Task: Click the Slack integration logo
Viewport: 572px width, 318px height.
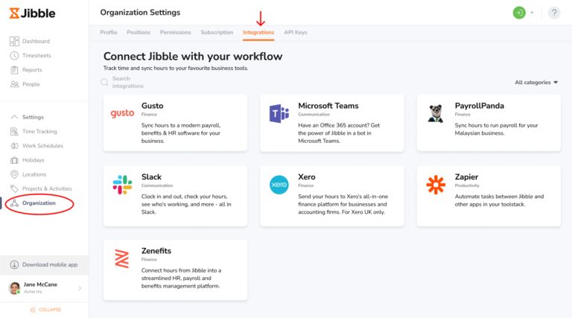Action: pyautogui.click(x=122, y=185)
